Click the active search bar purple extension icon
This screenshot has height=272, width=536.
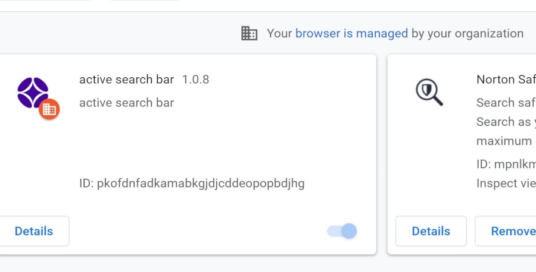[33, 92]
